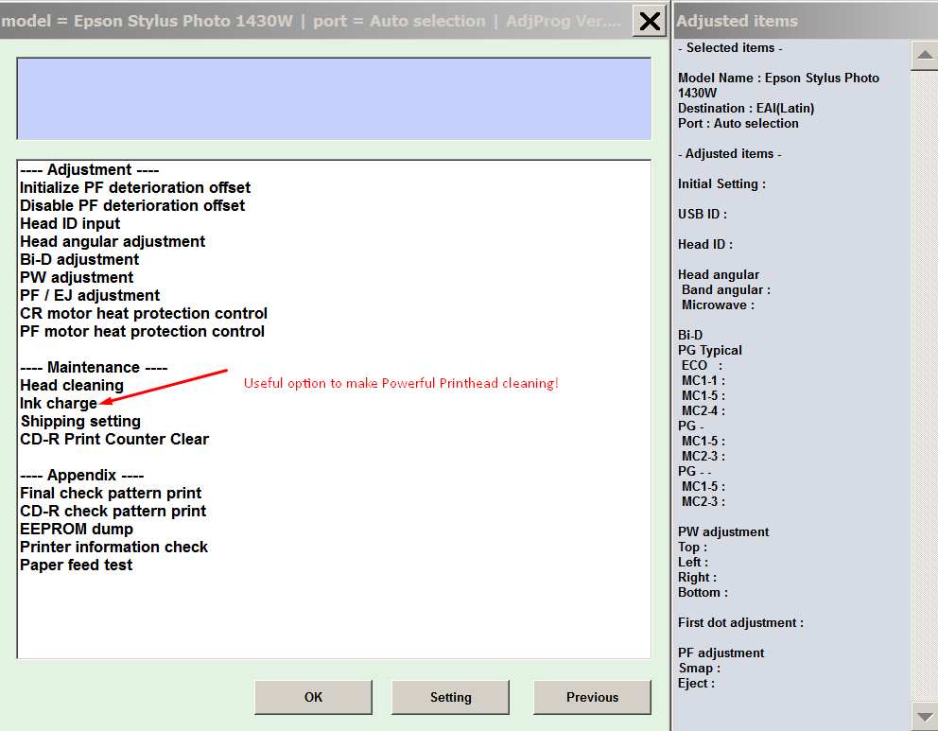The height and width of the screenshot is (731, 938).
Task: Choose Paper feed test
Action: point(76,565)
